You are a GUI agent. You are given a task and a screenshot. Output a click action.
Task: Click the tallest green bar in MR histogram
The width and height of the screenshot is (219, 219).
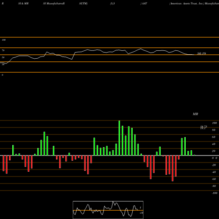(119, 138)
